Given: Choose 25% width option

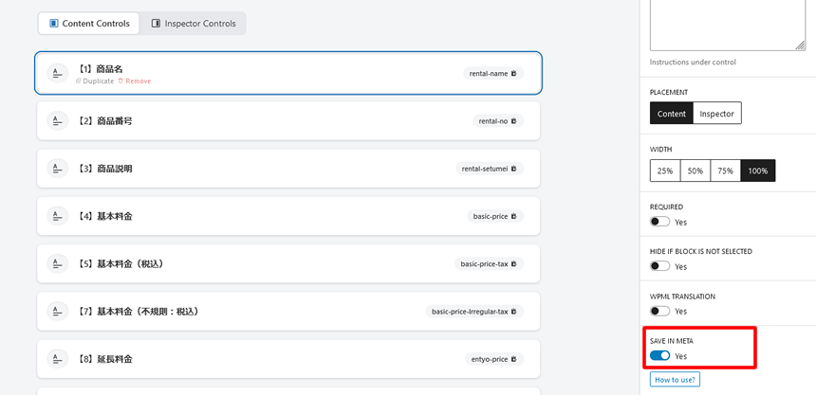Looking at the screenshot, I should pos(665,171).
